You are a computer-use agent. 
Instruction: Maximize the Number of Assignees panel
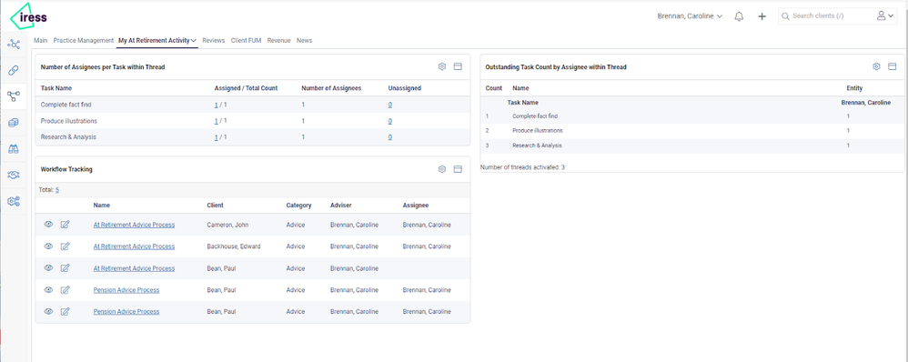point(458,66)
